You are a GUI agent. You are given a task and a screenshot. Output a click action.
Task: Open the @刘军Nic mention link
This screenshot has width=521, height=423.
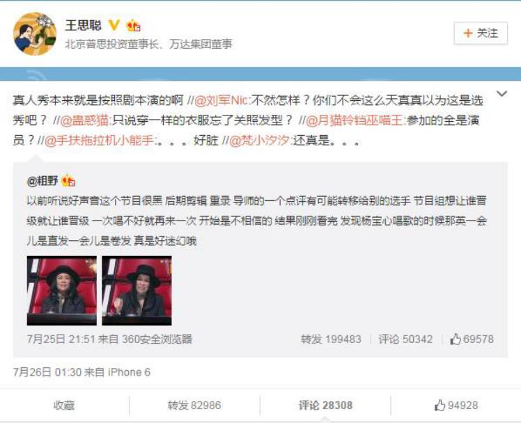221,100
